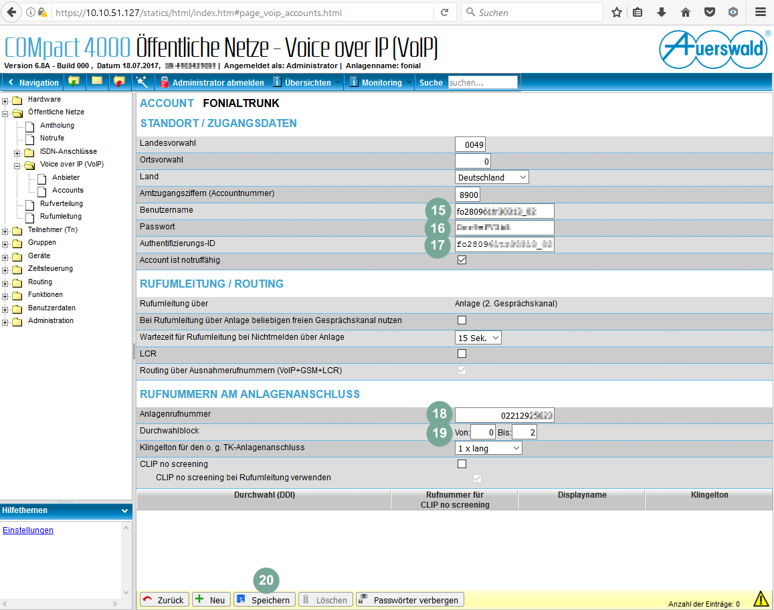This screenshot has height=610, width=774.
Task: Select Accounts in the navigation tree
Action: (x=68, y=190)
